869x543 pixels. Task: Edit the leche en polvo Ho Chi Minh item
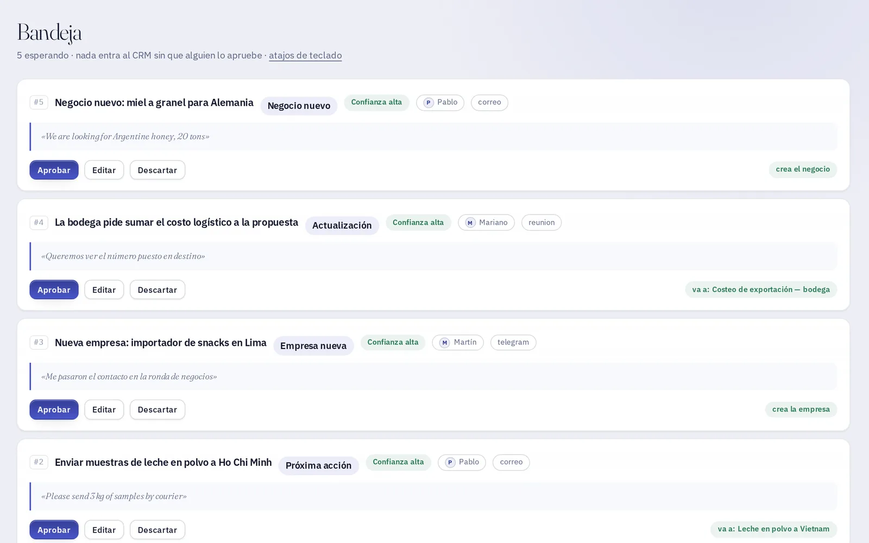[104, 530]
